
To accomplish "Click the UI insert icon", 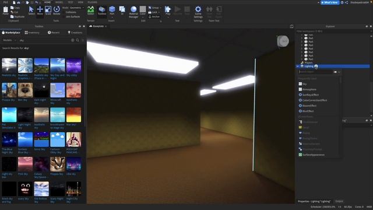I will point(122,9).
